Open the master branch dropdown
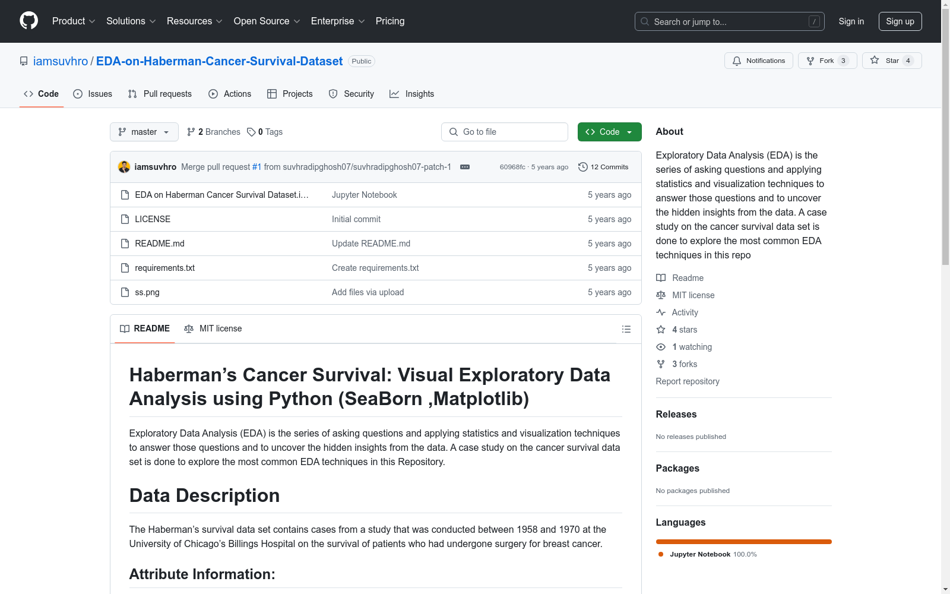Screen dimensions: 950x594 pyautogui.click(x=144, y=132)
